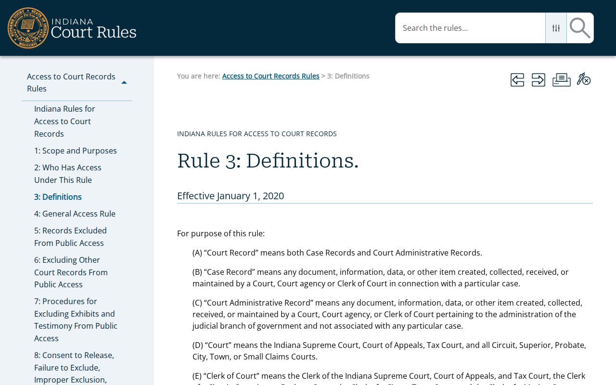Viewport: 616px width, 385px height.
Task: Click the Access to Court Records Rules sidebar heading
Action: [71, 83]
